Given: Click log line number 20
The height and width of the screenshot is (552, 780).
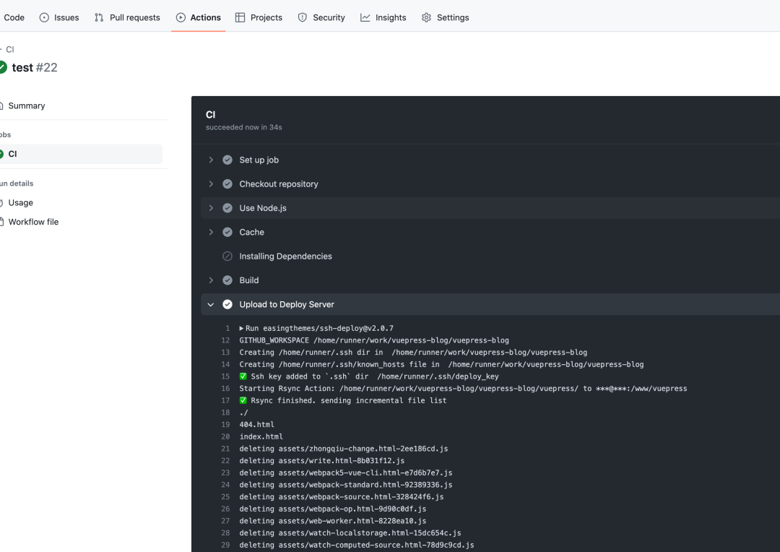Looking at the screenshot, I should coord(225,436).
